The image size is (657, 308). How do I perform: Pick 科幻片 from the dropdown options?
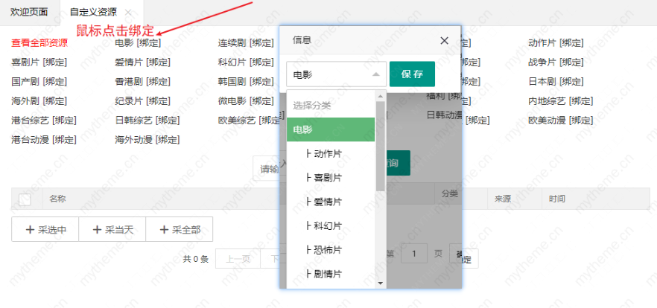coord(323,225)
